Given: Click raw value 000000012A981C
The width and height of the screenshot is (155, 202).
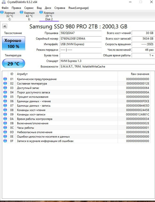Looking at the screenshot, I should (138, 114).
